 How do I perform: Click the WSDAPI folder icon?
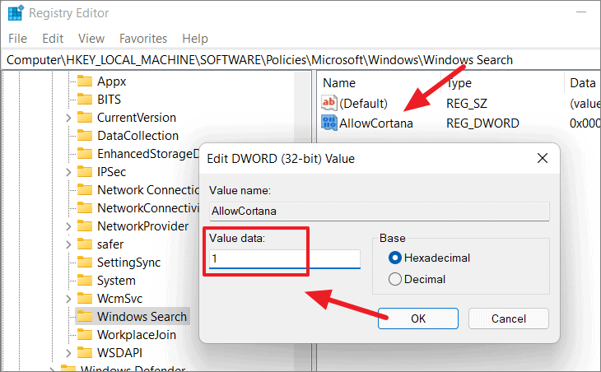point(85,353)
